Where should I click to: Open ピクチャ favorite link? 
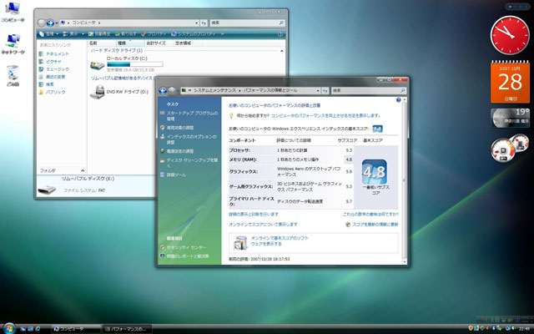pos(50,62)
